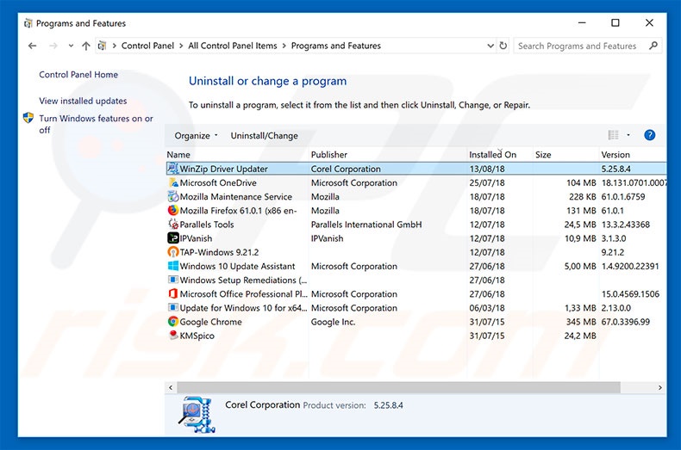Open the Help button with question mark

click(x=649, y=135)
